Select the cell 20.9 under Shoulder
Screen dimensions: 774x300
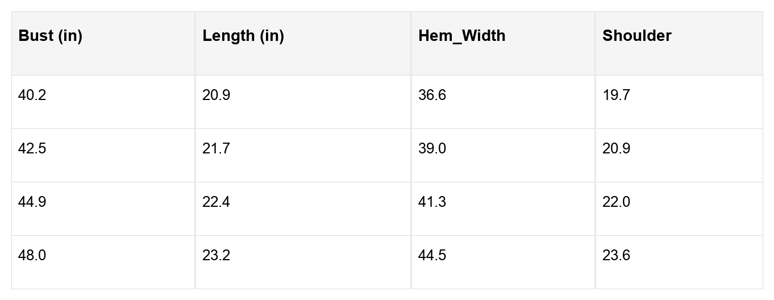point(616,149)
